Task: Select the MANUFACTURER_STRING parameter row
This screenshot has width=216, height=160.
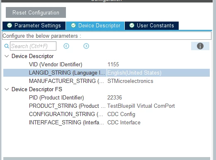Action: click(107, 81)
